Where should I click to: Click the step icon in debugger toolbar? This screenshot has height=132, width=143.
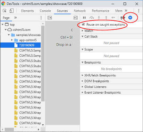pyautogui.click(x=113, y=18)
